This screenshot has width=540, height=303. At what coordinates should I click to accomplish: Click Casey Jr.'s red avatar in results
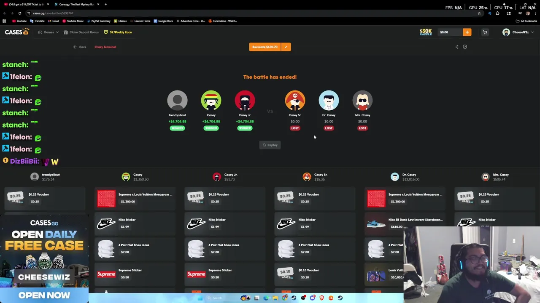(x=245, y=101)
